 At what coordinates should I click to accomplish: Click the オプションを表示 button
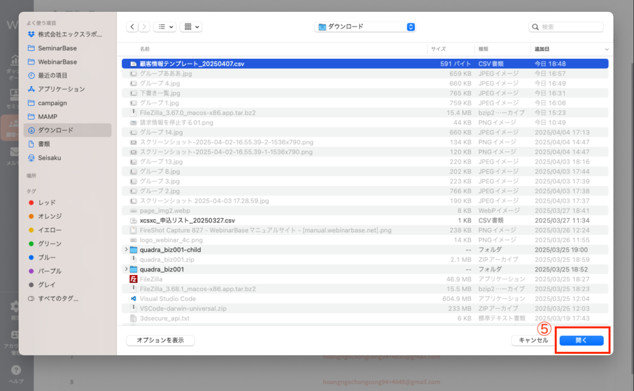coord(160,340)
